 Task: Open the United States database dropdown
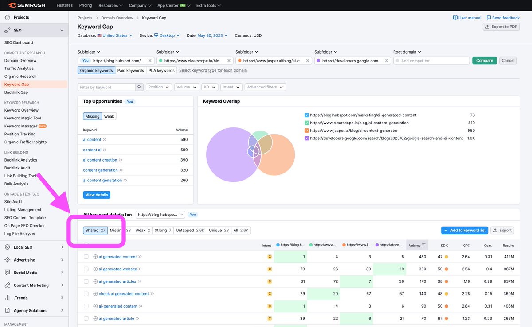(115, 35)
